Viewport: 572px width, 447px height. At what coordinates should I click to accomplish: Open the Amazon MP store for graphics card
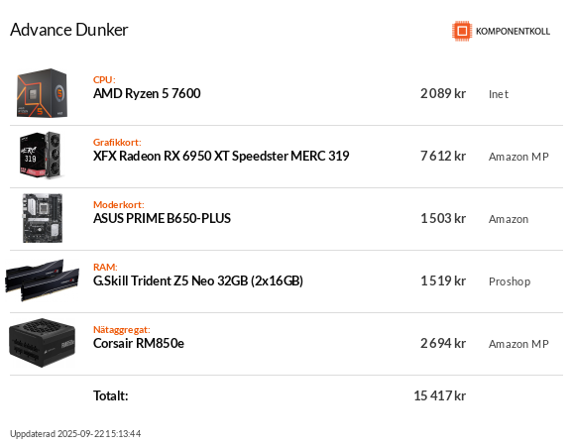point(518,157)
